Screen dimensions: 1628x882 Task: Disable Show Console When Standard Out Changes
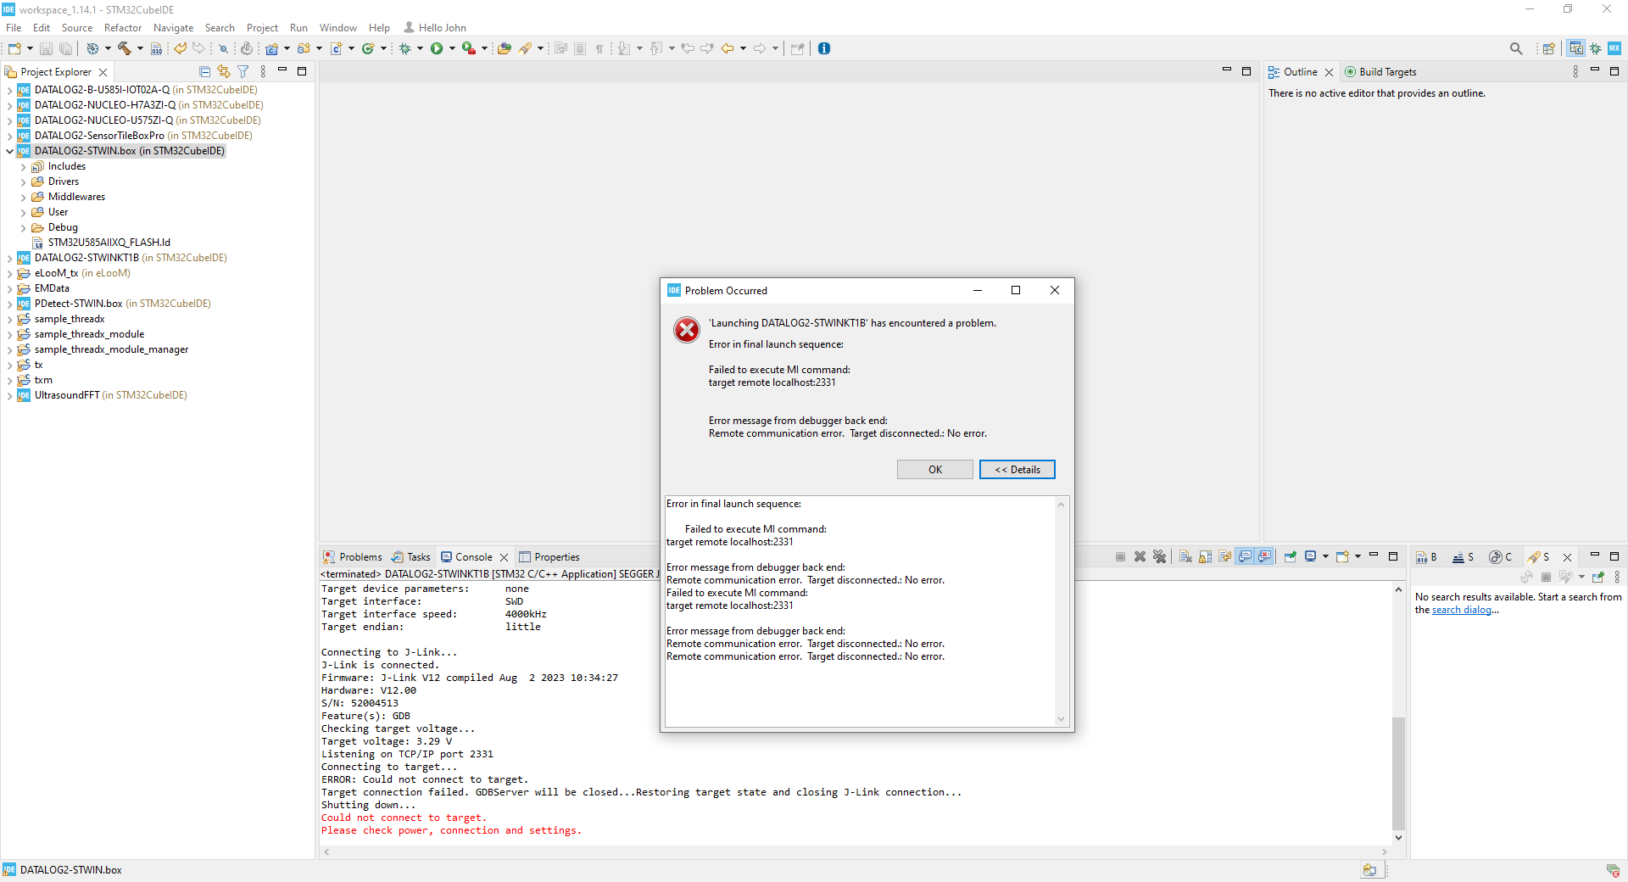coord(1245,557)
